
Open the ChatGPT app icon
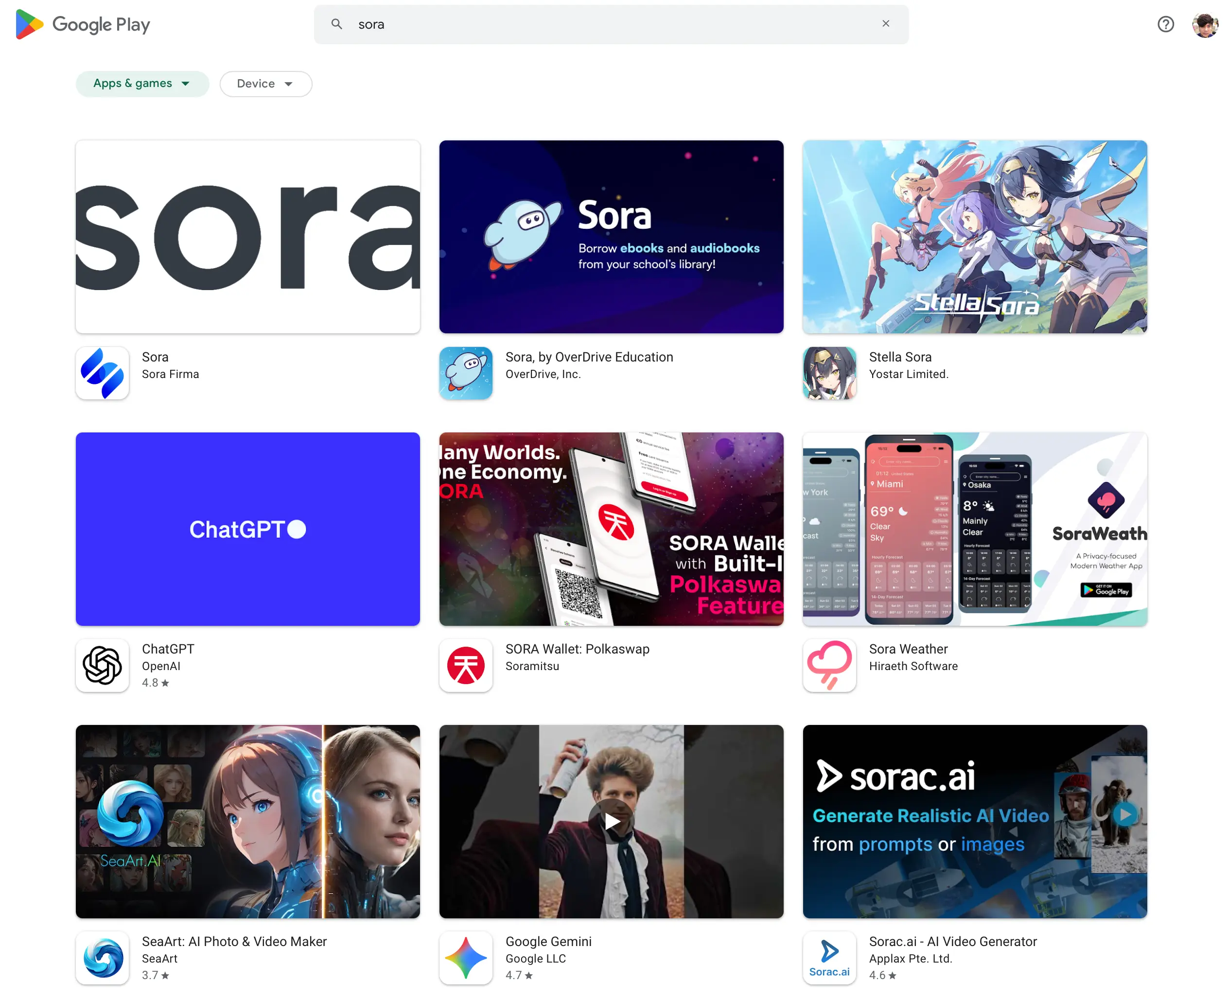coord(102,665)
